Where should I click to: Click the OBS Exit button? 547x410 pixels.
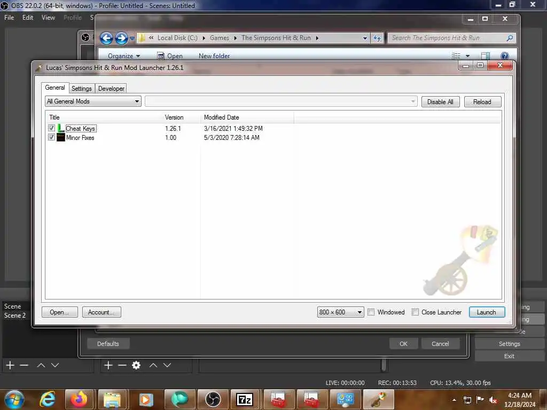509,356
